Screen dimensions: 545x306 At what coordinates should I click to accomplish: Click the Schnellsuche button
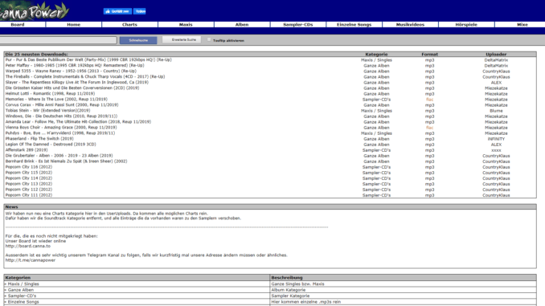coord(138,40)
